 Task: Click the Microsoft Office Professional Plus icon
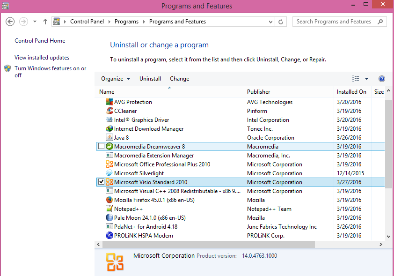(x=109, y=164)
